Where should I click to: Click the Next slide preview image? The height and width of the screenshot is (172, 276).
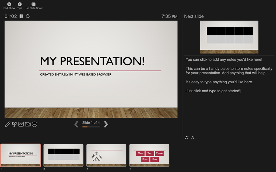click(229, 37)
